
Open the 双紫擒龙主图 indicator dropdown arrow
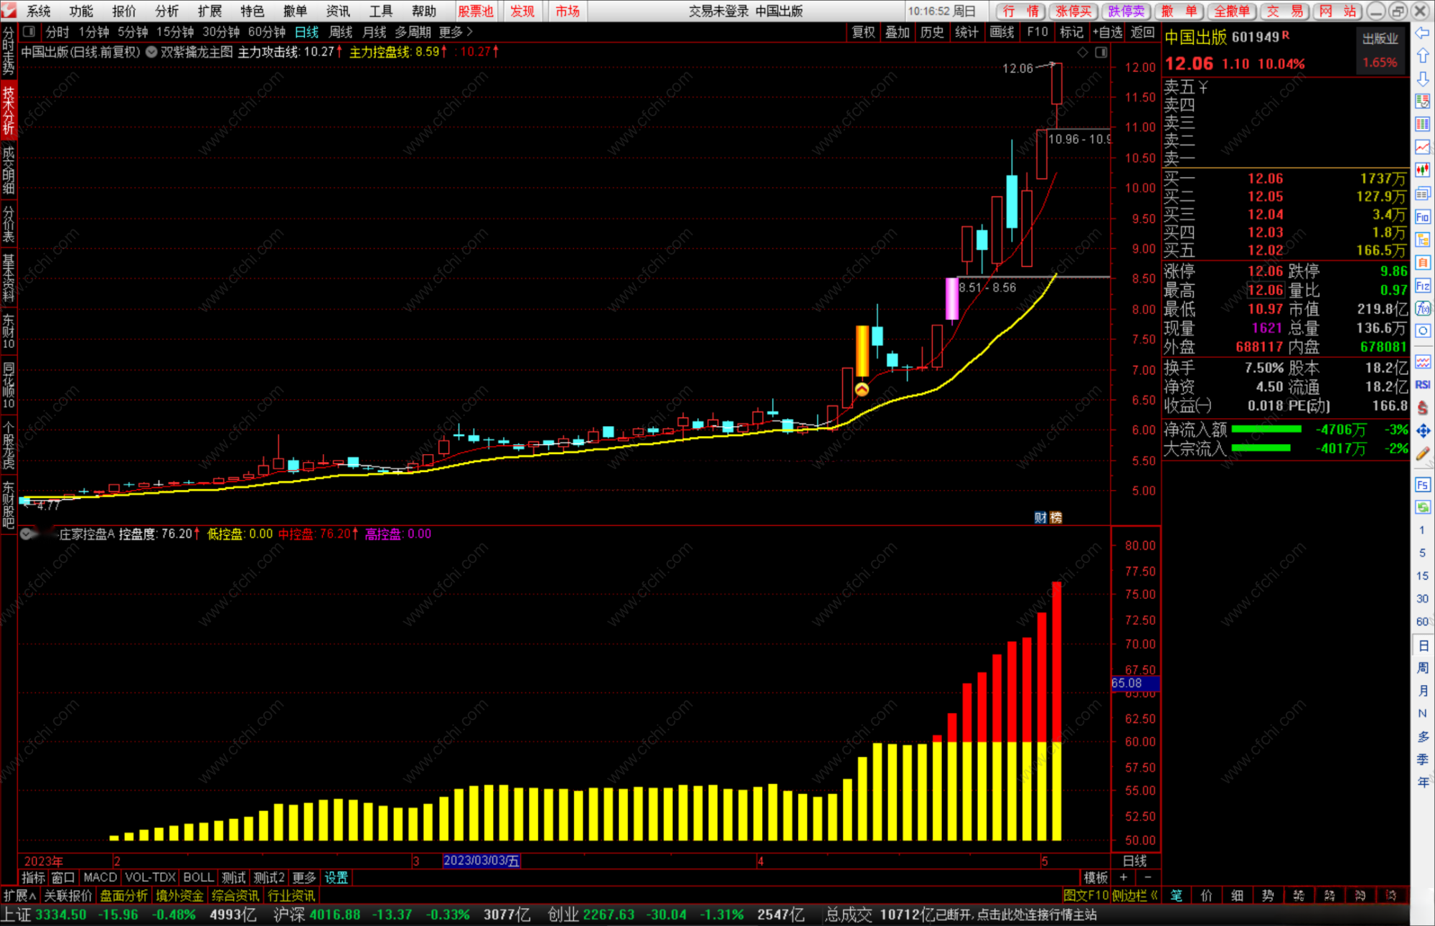pyautogui.click(x=151, y=52)
